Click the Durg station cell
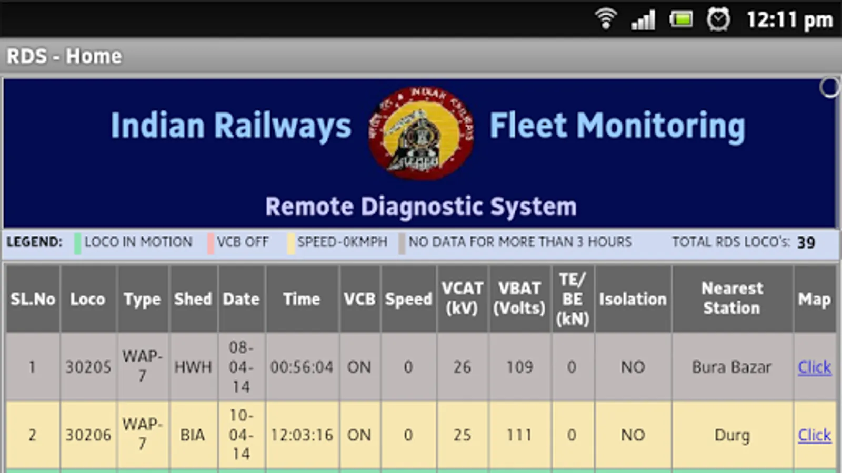The width and height of the screenshot is (842, 473). (732, 435)
